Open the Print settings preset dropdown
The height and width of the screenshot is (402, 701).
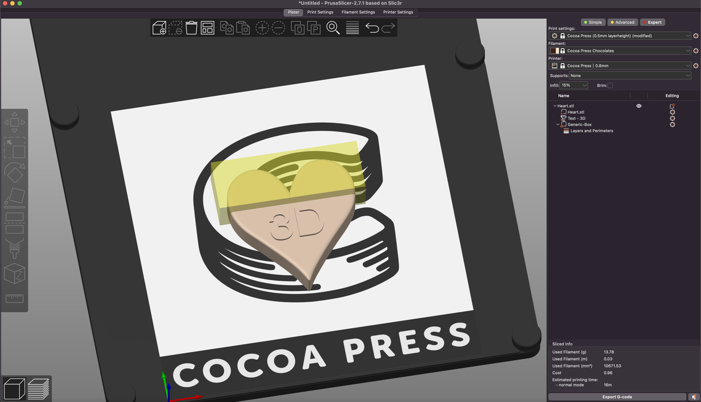[620, 36]
